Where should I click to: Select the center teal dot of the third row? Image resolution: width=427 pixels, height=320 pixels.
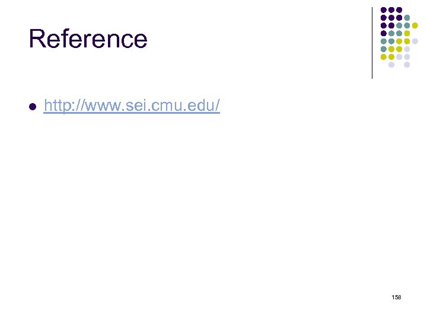click(399, 25)
